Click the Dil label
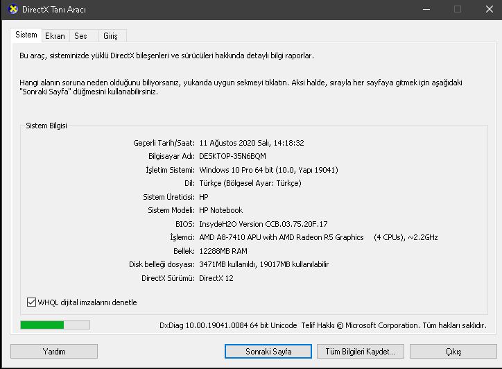This screenshot has width=502, height=369. (189, 183)
